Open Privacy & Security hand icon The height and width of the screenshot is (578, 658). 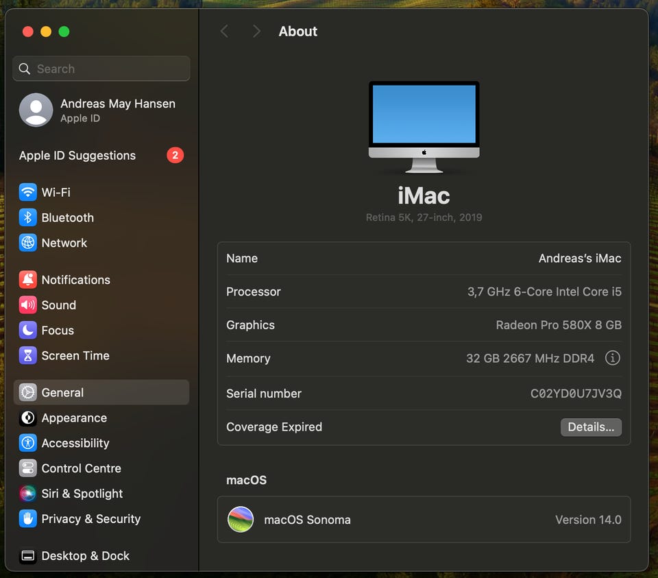pos(27,519)
